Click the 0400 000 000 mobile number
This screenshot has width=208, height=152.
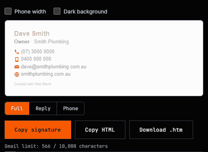(36, 59)
